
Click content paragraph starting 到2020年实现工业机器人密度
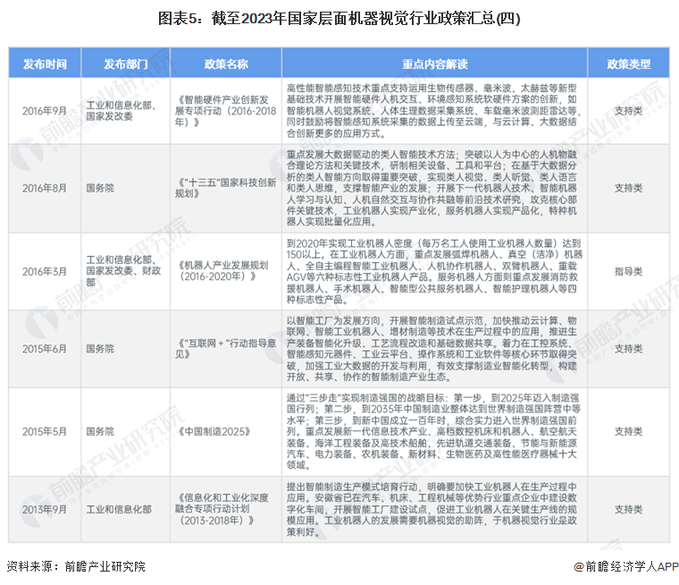pos(434,271)
